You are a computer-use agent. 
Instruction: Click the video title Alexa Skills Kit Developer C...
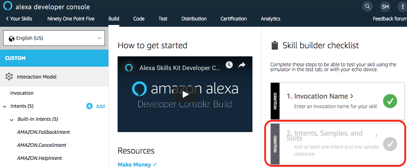pyautogui.click(x=180, y=68)
